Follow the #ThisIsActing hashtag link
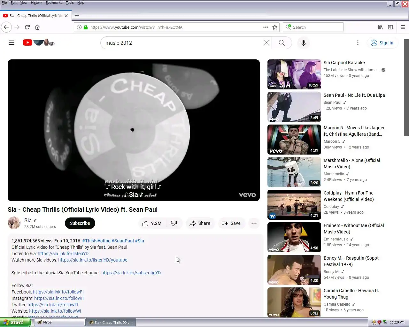This screenshot has width=409, height=327. [96, 241]
